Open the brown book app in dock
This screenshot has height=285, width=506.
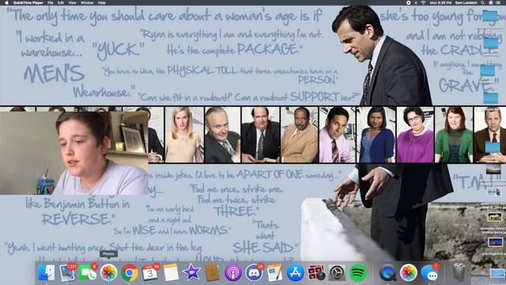pos(213,273)
